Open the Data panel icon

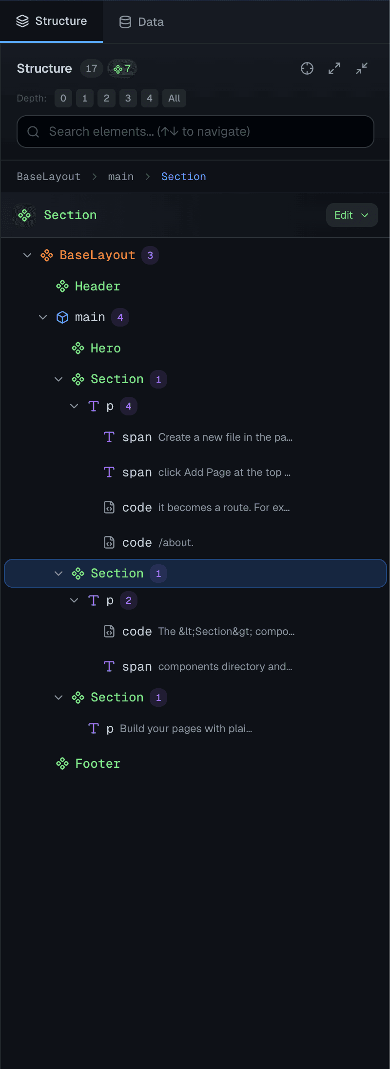(125, 21)
